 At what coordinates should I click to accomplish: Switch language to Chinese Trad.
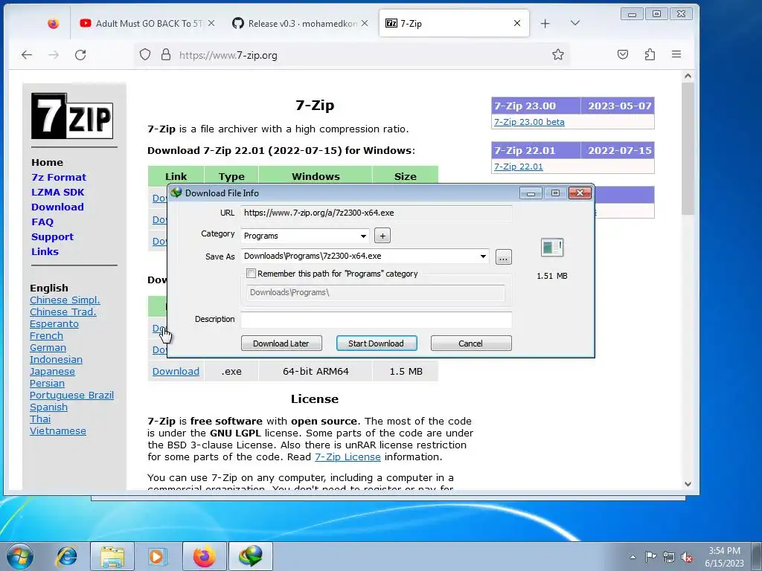point(63,312)
